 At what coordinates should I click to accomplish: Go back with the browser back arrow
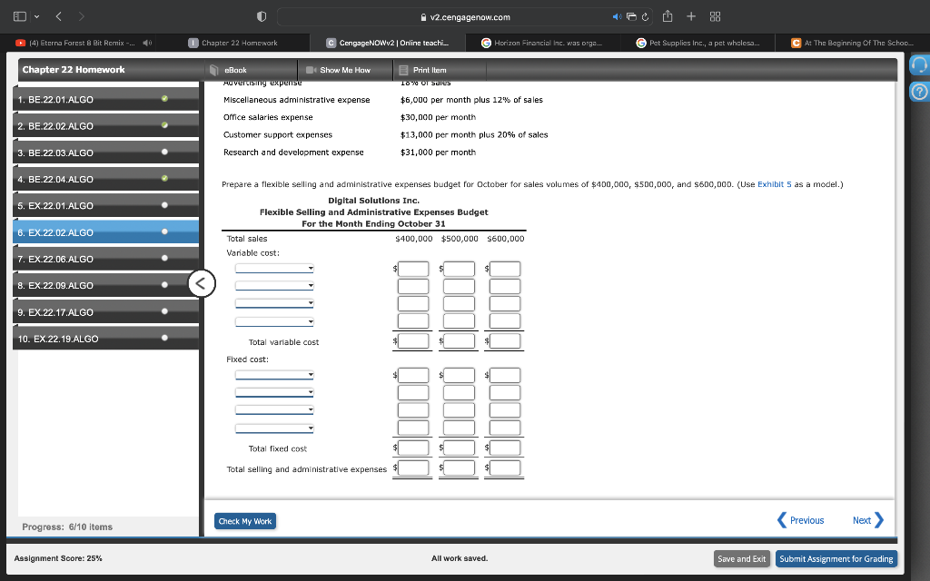coord(59,16)
